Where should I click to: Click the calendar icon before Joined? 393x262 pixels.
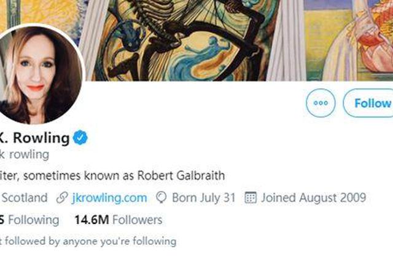[x=250, y=197]
